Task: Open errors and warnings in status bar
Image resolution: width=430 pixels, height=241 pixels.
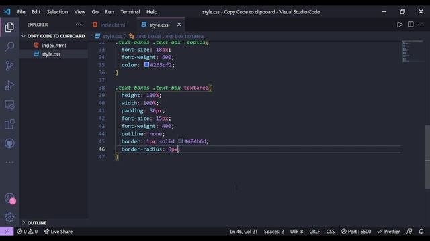Action: [28, 232]
